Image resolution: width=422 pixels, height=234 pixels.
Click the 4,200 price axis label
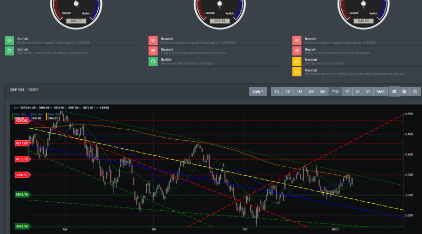click(409, 154)
